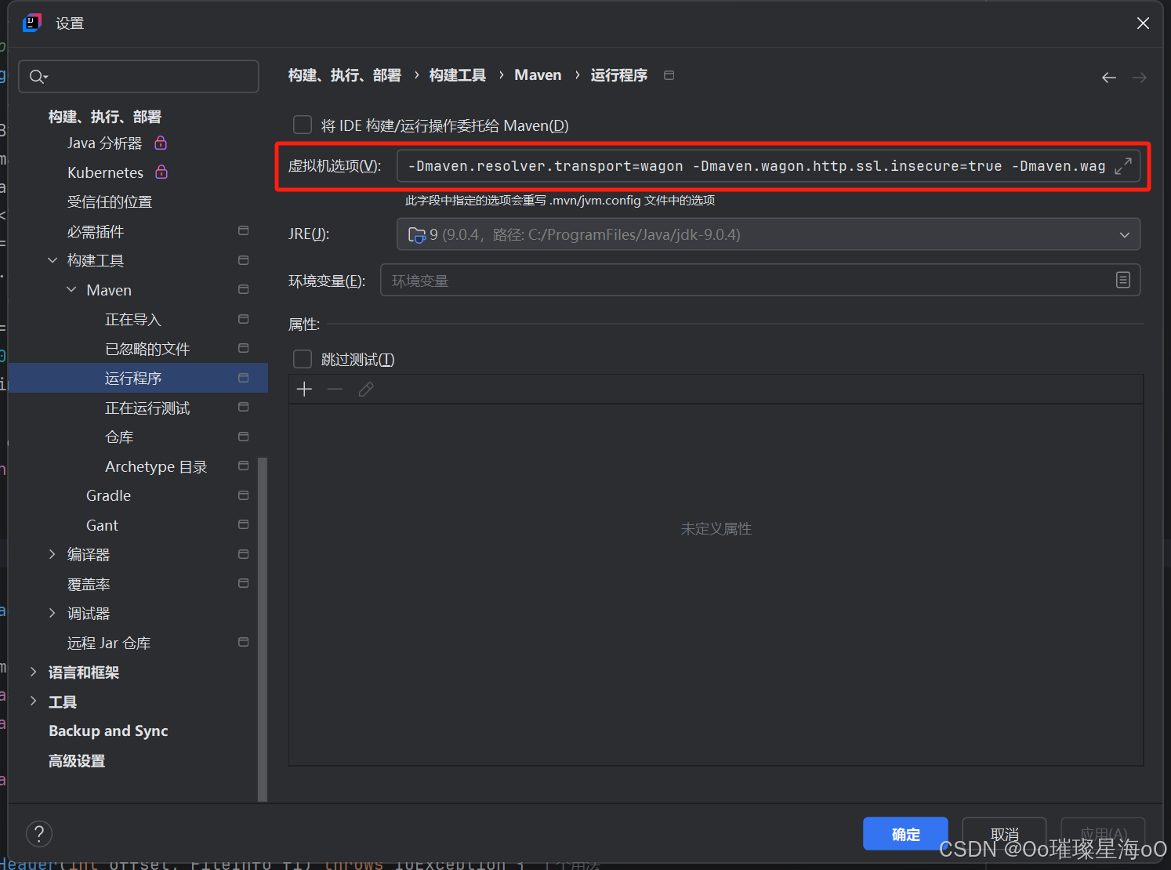Expand the 工具 tree node

pos(33,701)
